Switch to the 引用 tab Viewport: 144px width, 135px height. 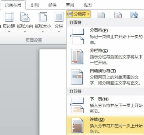[x=35, y=5]
